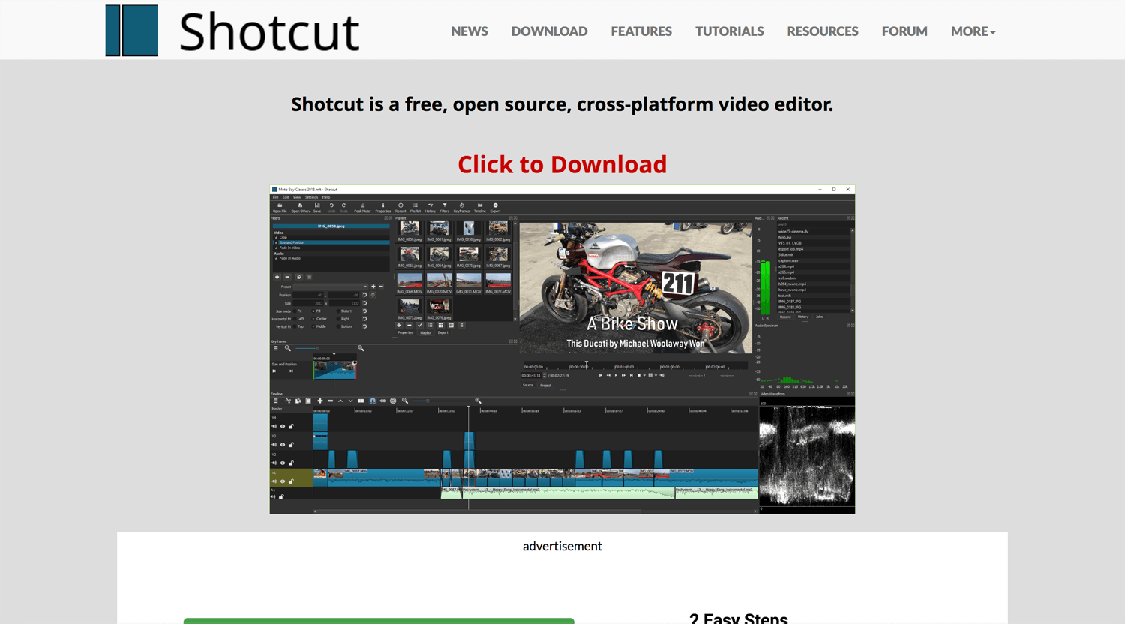Hide track V1 with its eye icon

(283, 481)
